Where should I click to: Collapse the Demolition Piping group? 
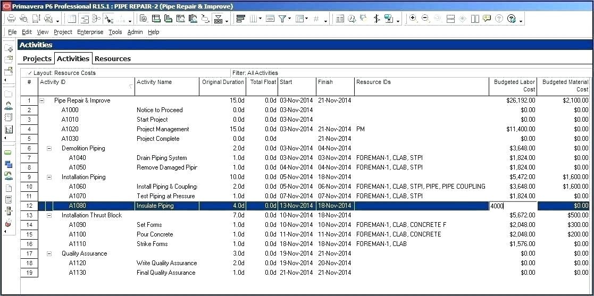pyautogui.click(x=49, y=148)
